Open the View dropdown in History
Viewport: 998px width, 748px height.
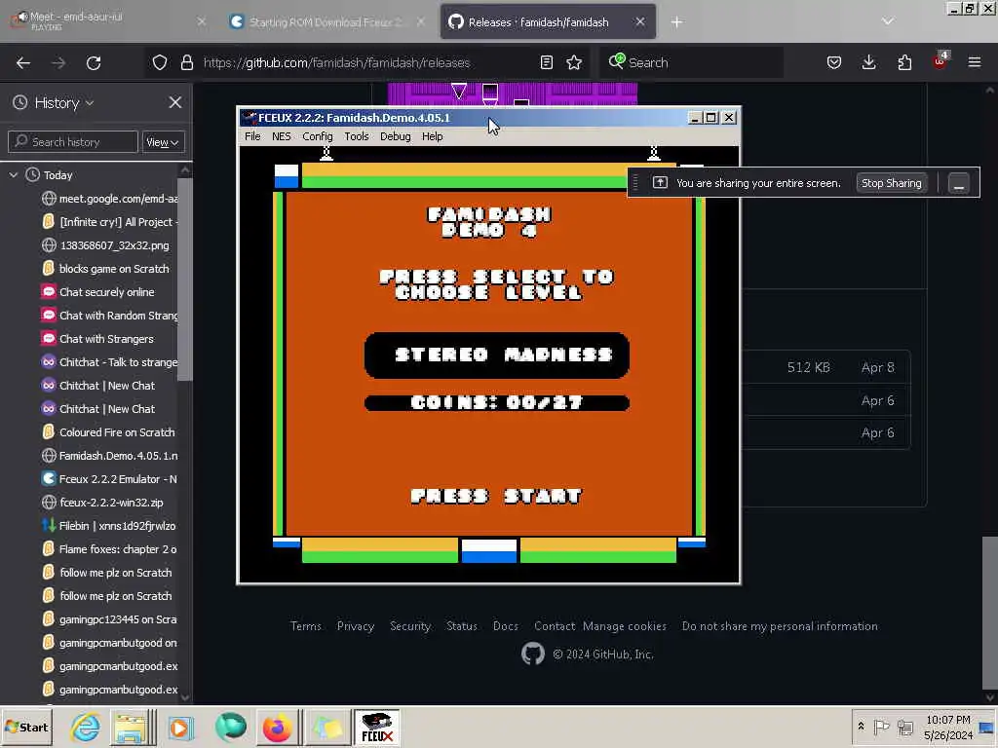[x=163, y=142]
